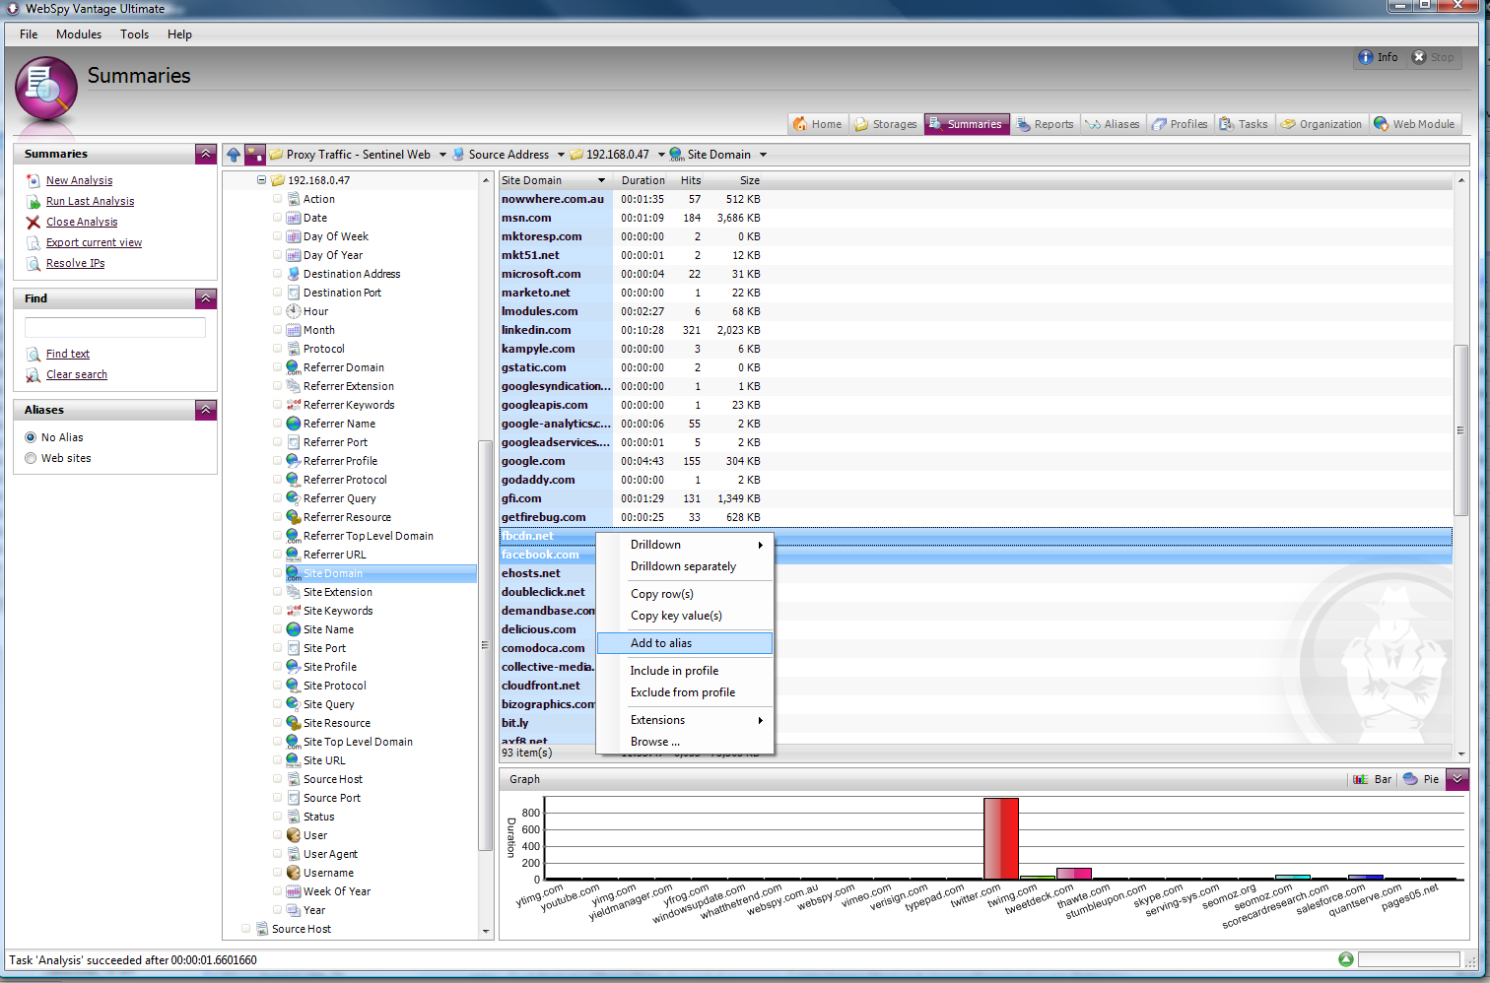Click the Referrer Keywords icon
The width and height of the screenshot is (1490, 983).
[x=294, y=405]
